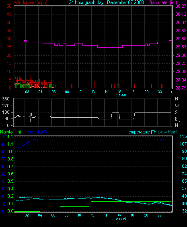
Task: Click the sunset marker under top graph
Action: (x=121, y=95)
